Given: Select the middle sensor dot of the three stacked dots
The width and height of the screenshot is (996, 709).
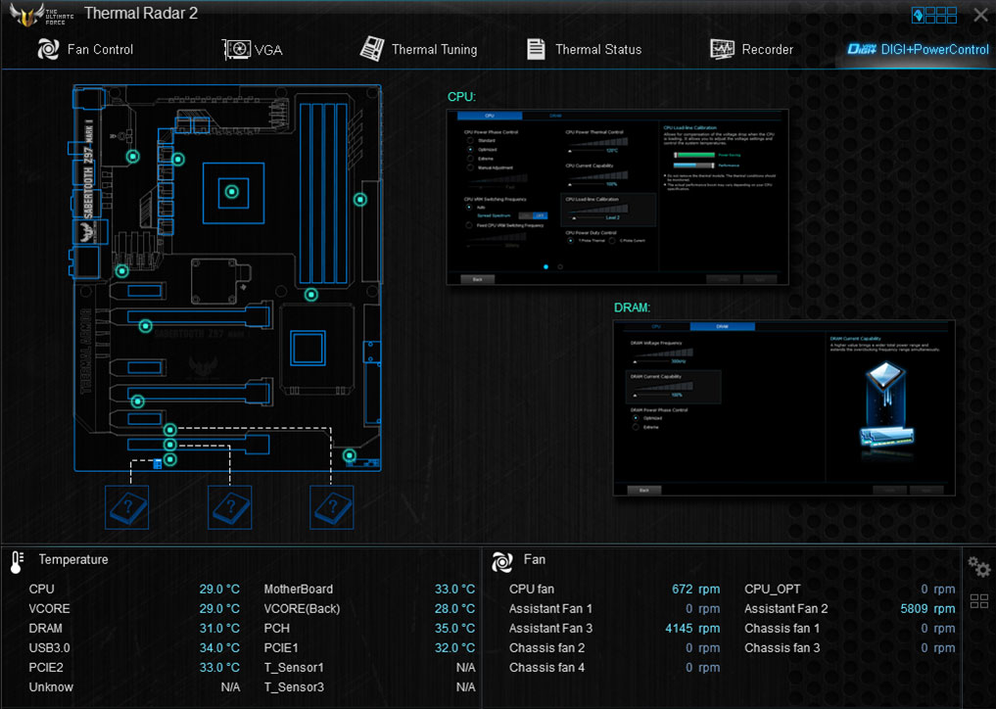Looking at the screenshot, I should click(x=169, y=445).
